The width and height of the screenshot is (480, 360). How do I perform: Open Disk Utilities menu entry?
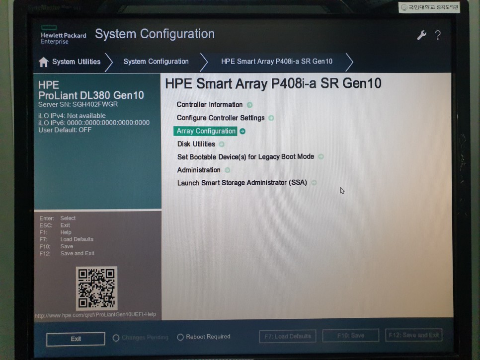pos(196,144)
